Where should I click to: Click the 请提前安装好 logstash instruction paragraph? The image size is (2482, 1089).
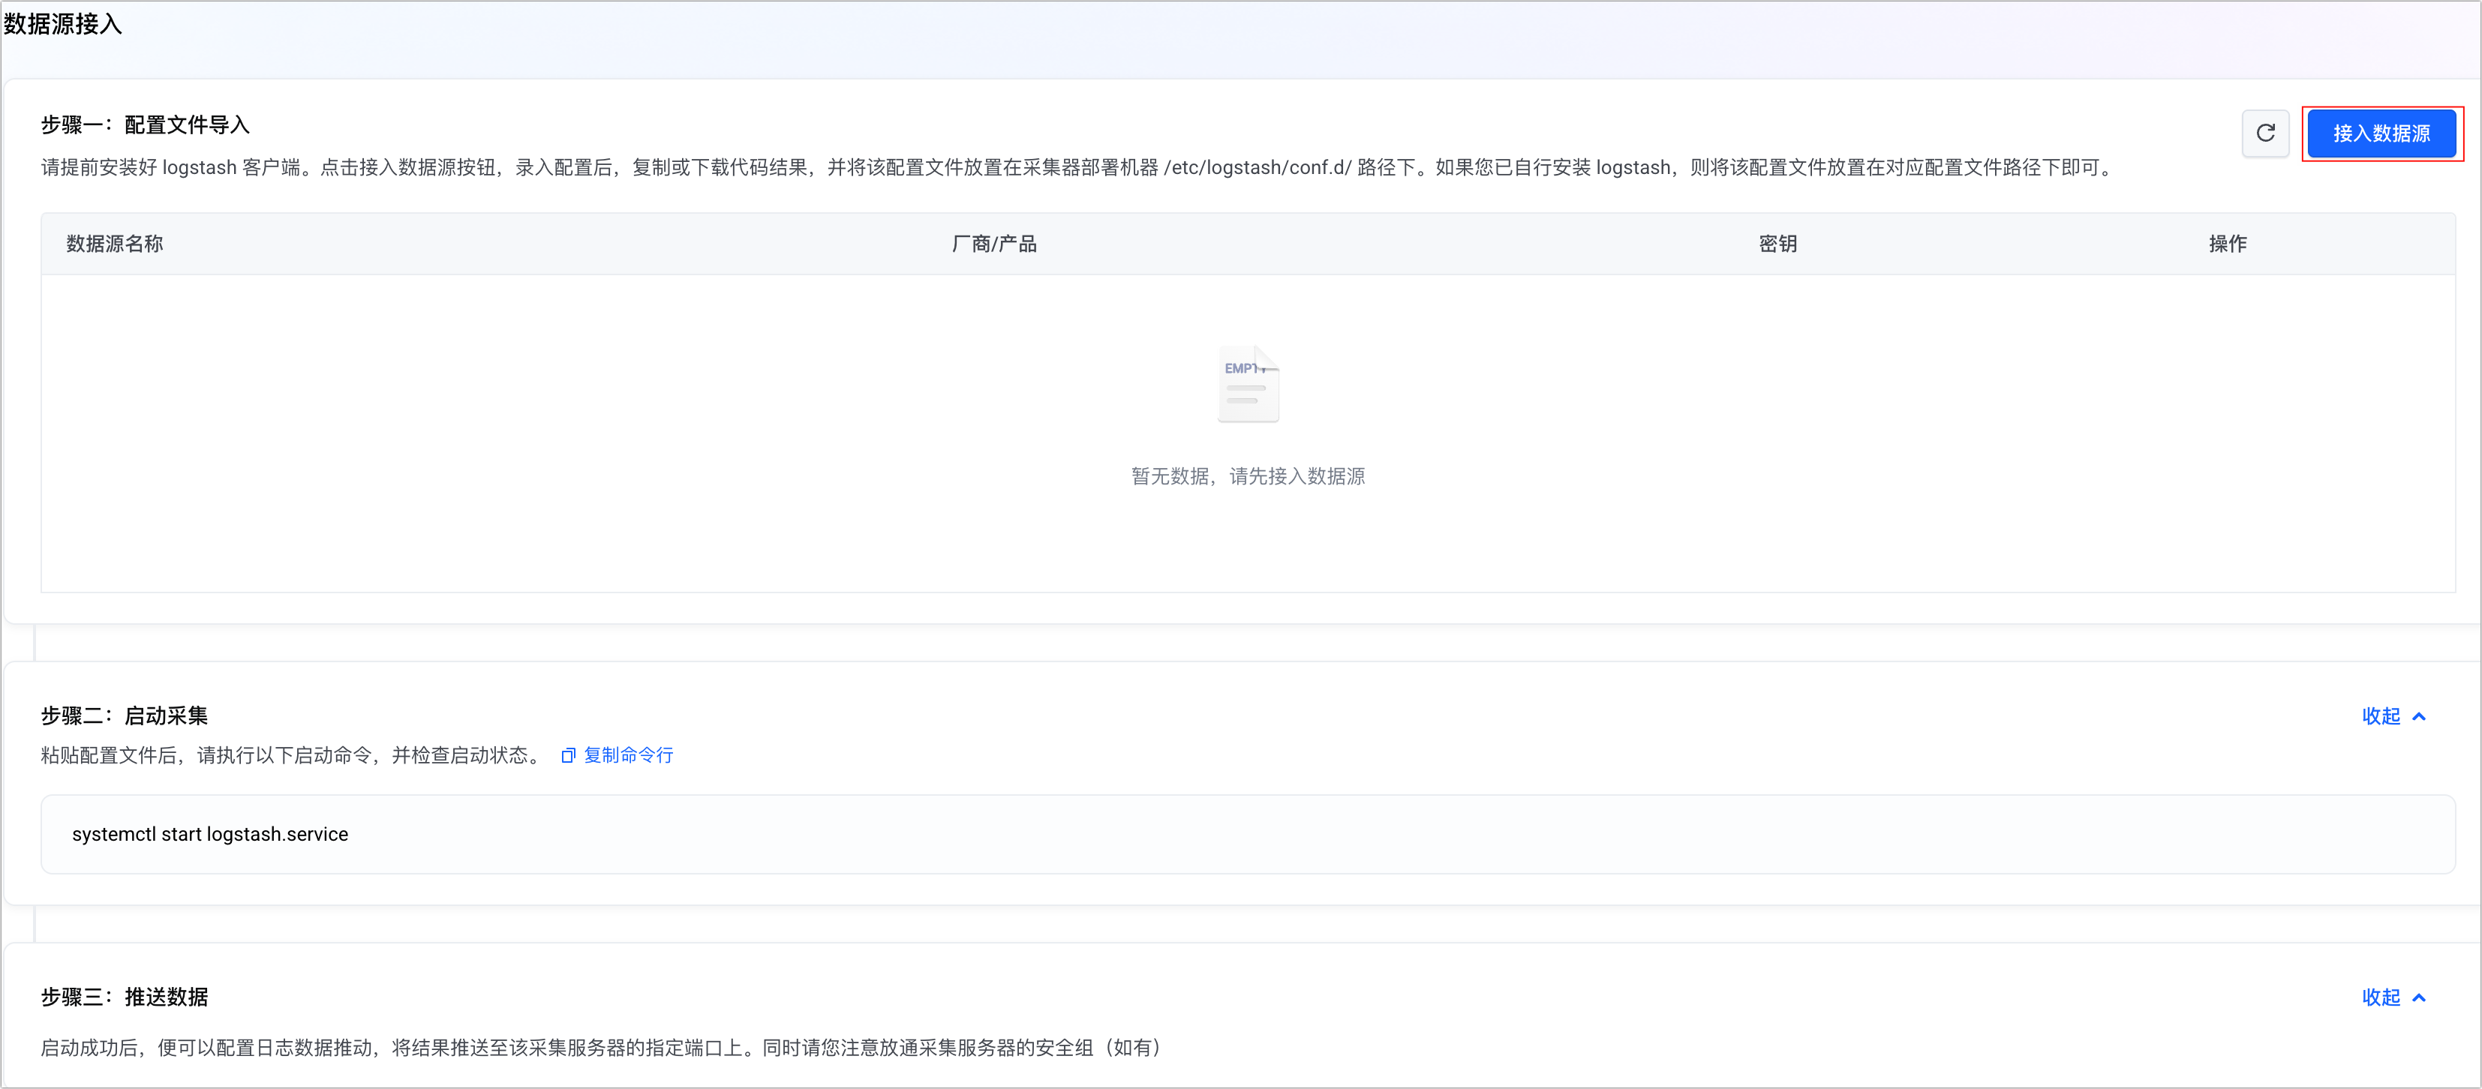click(1078, 167)
